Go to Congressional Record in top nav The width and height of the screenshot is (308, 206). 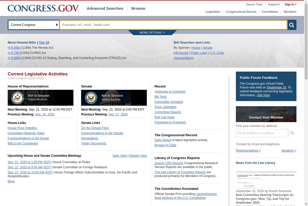(x=241, y=12)
